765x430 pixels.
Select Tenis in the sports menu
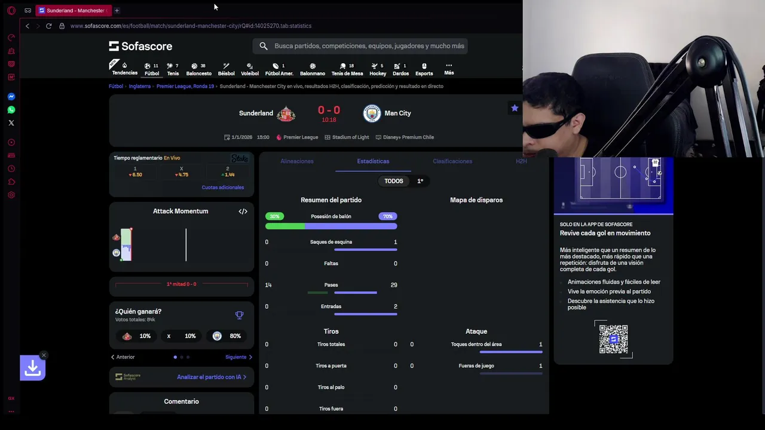pyautogui.click(x=173, y=69)
